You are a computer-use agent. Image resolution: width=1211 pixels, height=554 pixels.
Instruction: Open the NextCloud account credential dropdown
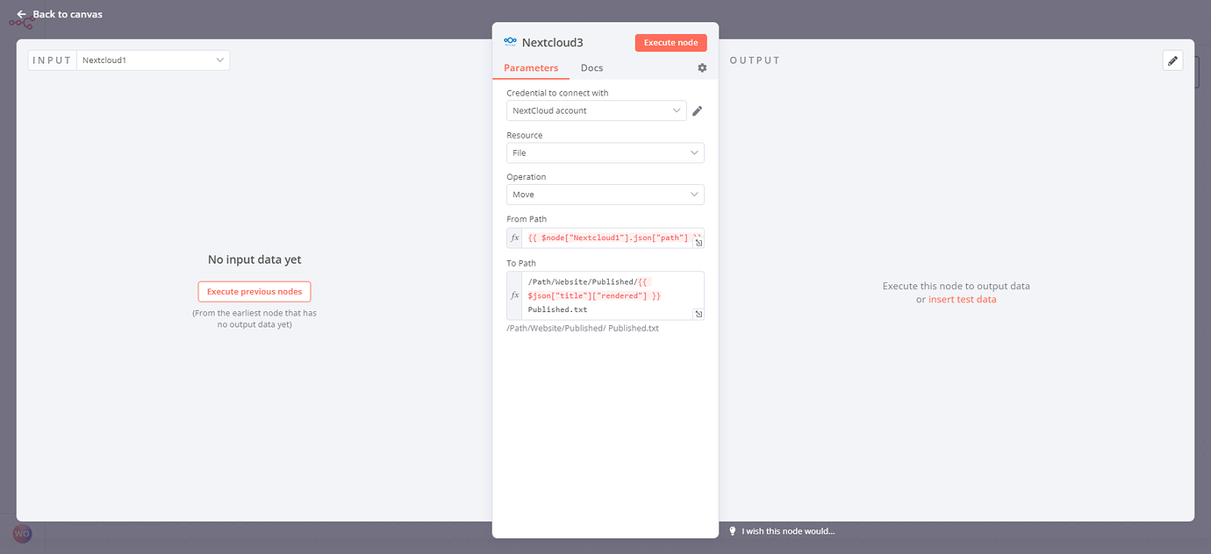point(597,110)
